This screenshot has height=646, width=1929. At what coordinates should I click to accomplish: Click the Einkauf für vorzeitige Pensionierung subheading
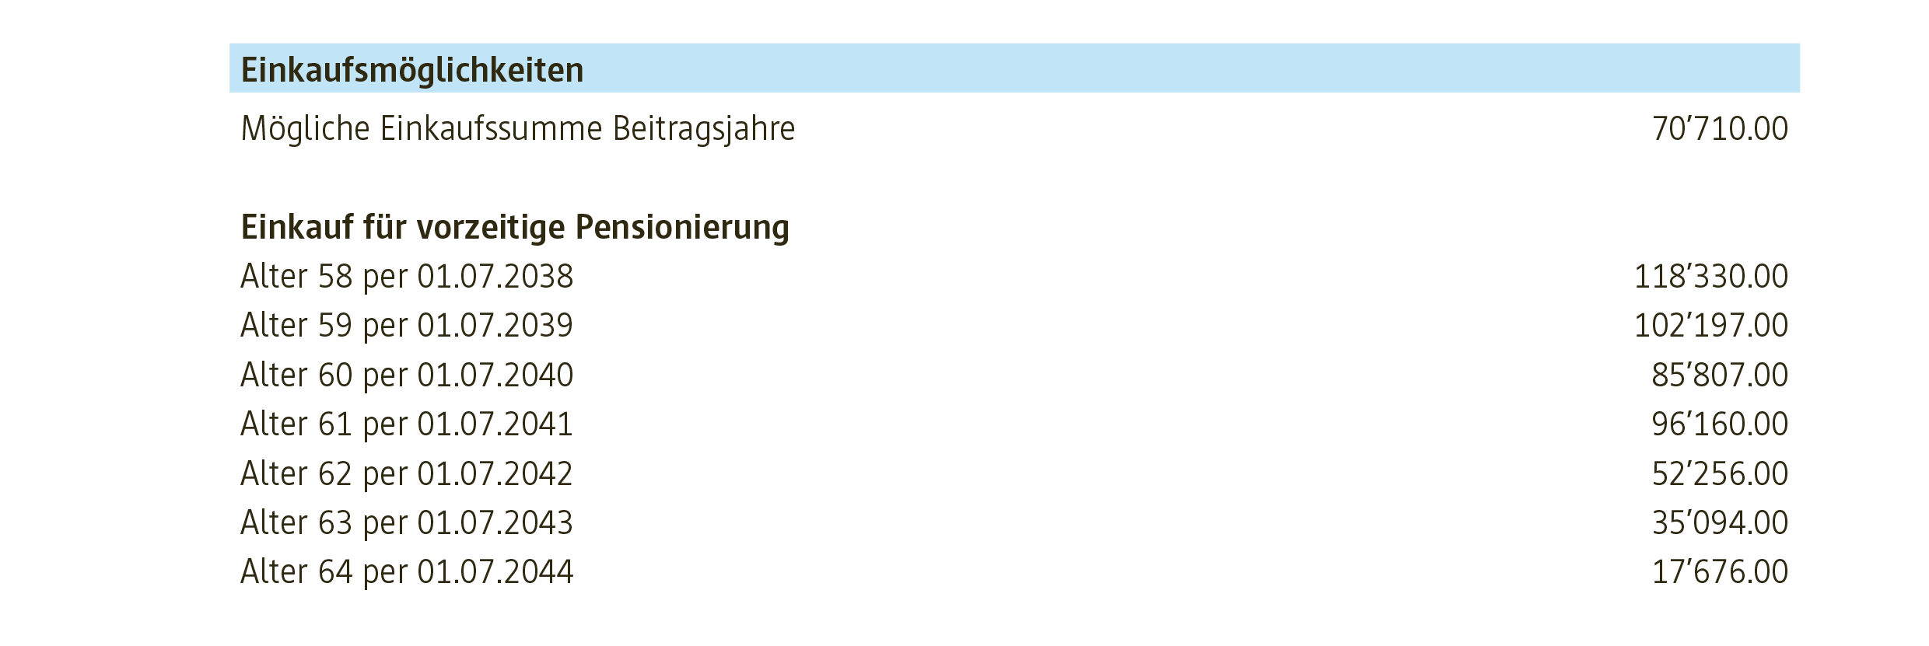515,227
